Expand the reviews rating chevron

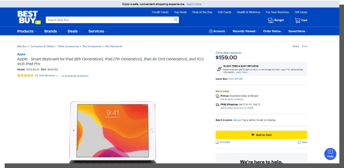coord(57,76)
